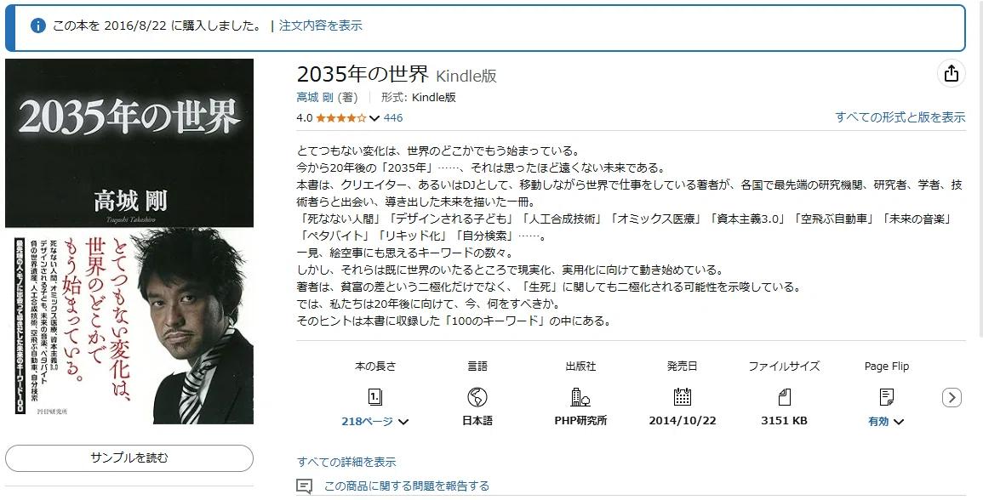Click the value 3151 KB

784,421
